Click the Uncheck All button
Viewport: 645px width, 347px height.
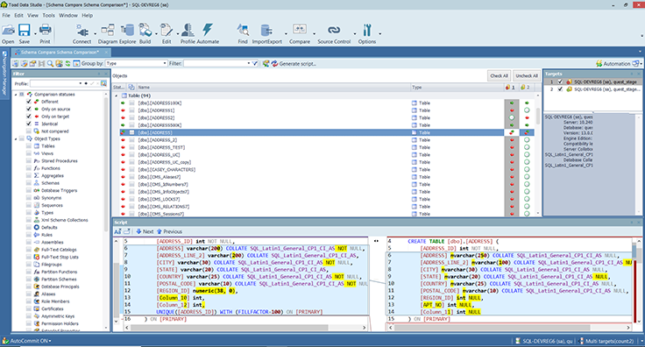pos(527,75)
